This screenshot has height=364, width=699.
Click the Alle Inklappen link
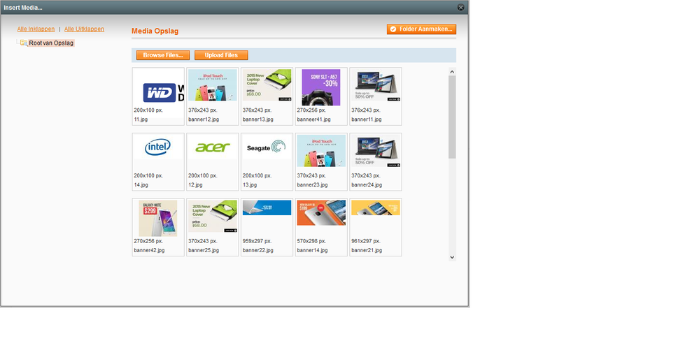tap(36, 29)
